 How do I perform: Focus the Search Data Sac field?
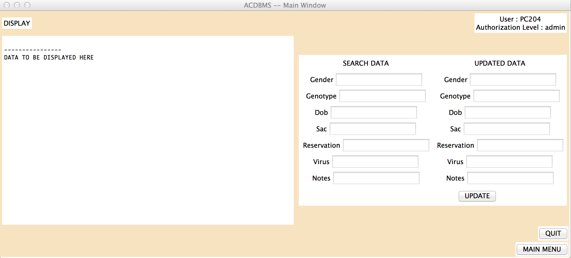click(373, 129)
